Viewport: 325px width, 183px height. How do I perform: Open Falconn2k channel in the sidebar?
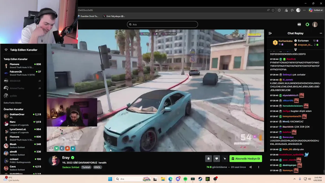[x=22, y=73]
